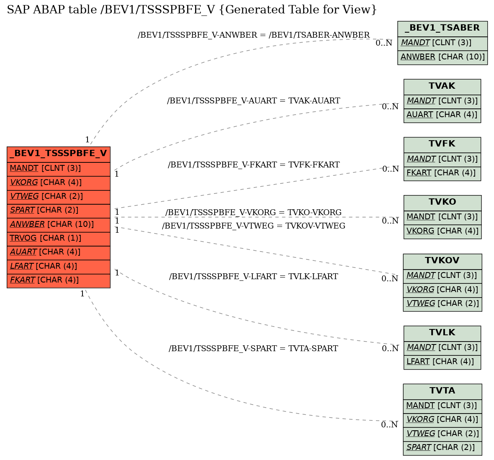Screen dimensions: 494x460
Task: Click the VTWEG = TVKOV-VTWEG relation label
Action: (254, 226)
